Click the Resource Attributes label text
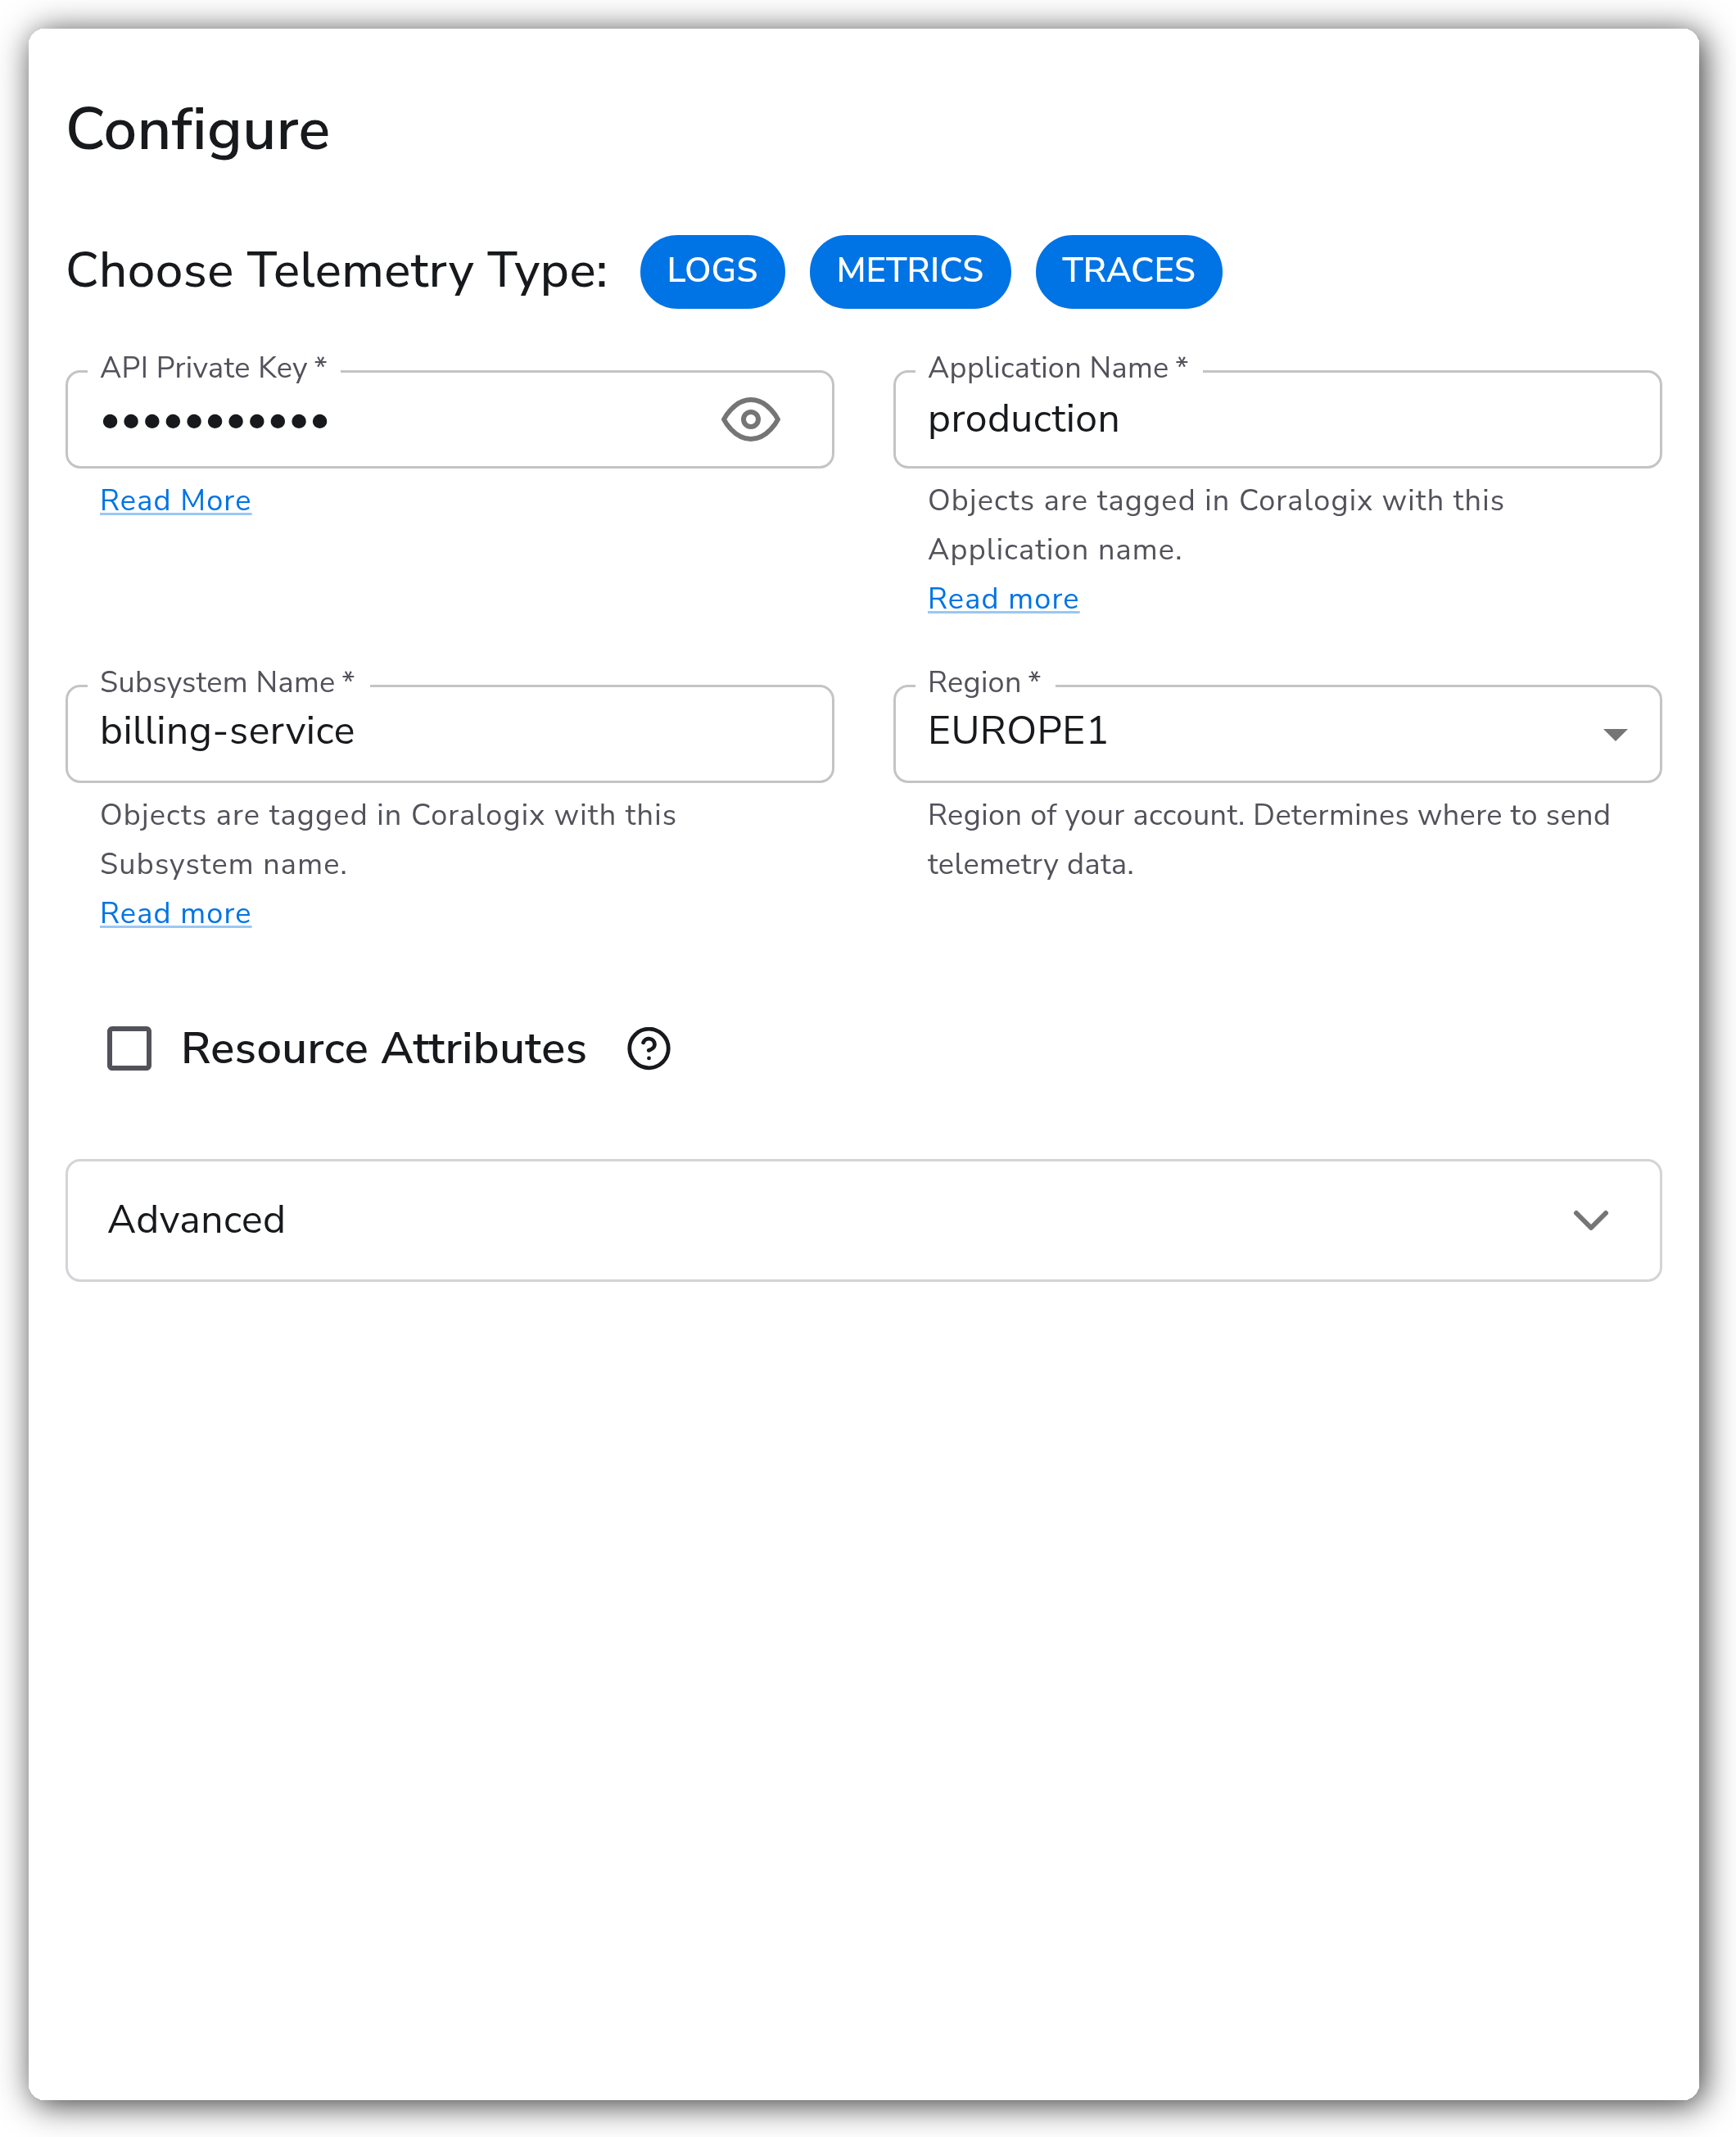 [x=383, y=1049]
